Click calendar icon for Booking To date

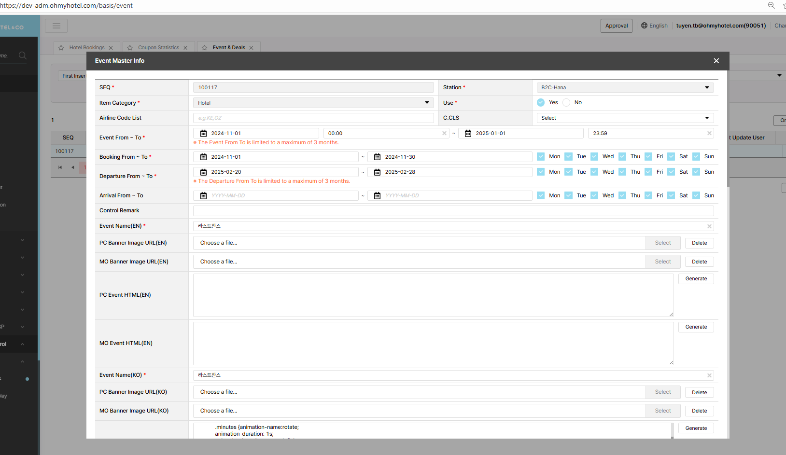click(377, 157)
